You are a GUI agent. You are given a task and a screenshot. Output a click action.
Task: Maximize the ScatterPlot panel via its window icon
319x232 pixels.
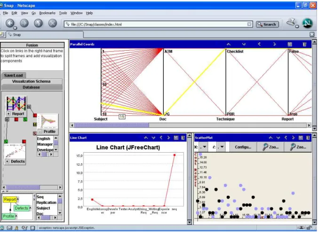301,138
